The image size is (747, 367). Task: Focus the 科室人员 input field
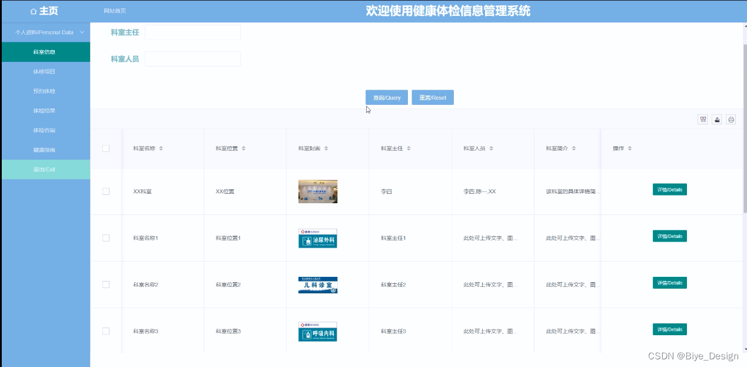coord(192,59)
